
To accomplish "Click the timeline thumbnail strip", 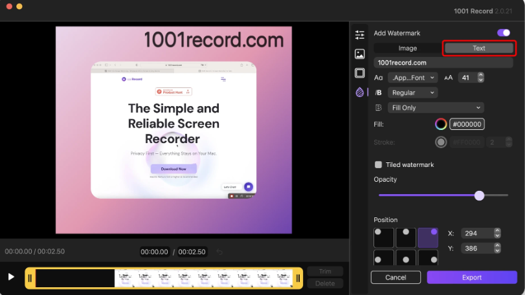I will (164, 278).
